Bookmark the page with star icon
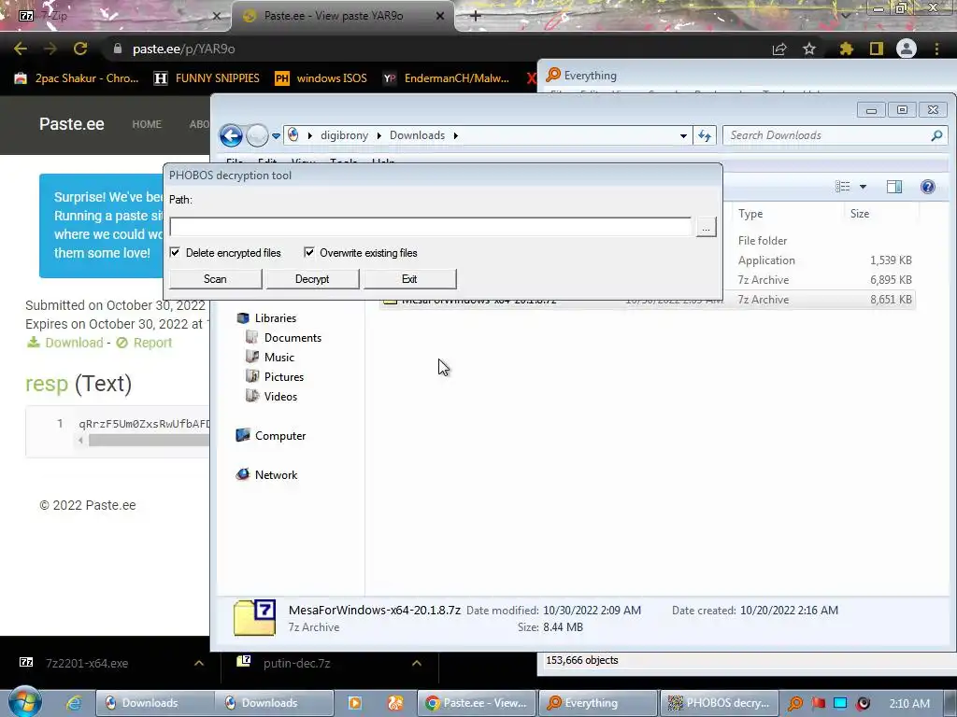 [809, 49]
